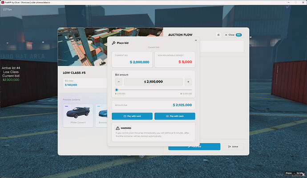Image resolution: width=307 pixels, height=178 pixels.
Task: Leave the auction
Action: click(x=233, y=147)
